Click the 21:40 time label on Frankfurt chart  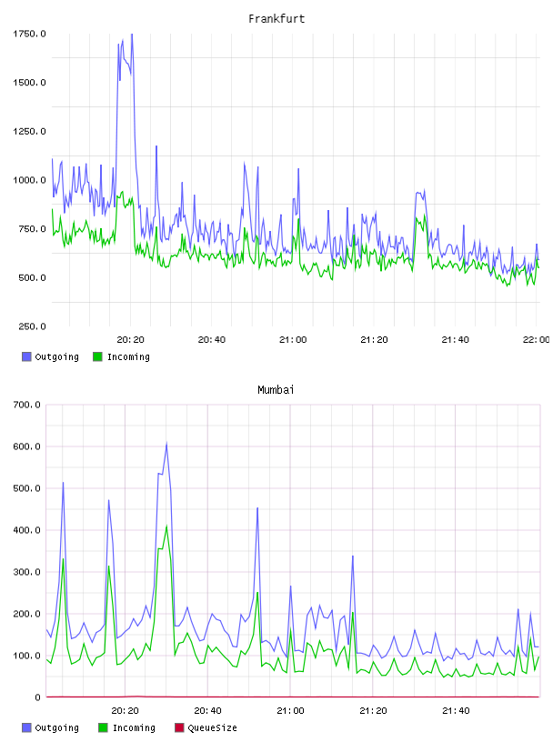point(455,339)
